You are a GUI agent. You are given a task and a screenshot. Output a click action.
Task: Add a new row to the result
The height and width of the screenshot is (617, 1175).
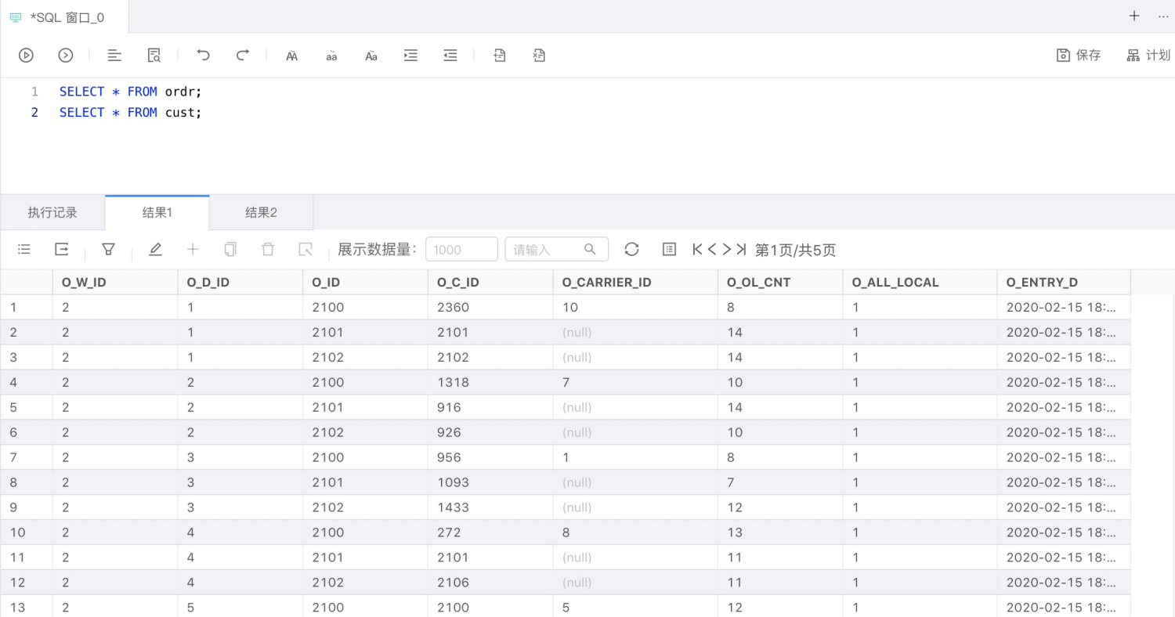coord(193,249)
